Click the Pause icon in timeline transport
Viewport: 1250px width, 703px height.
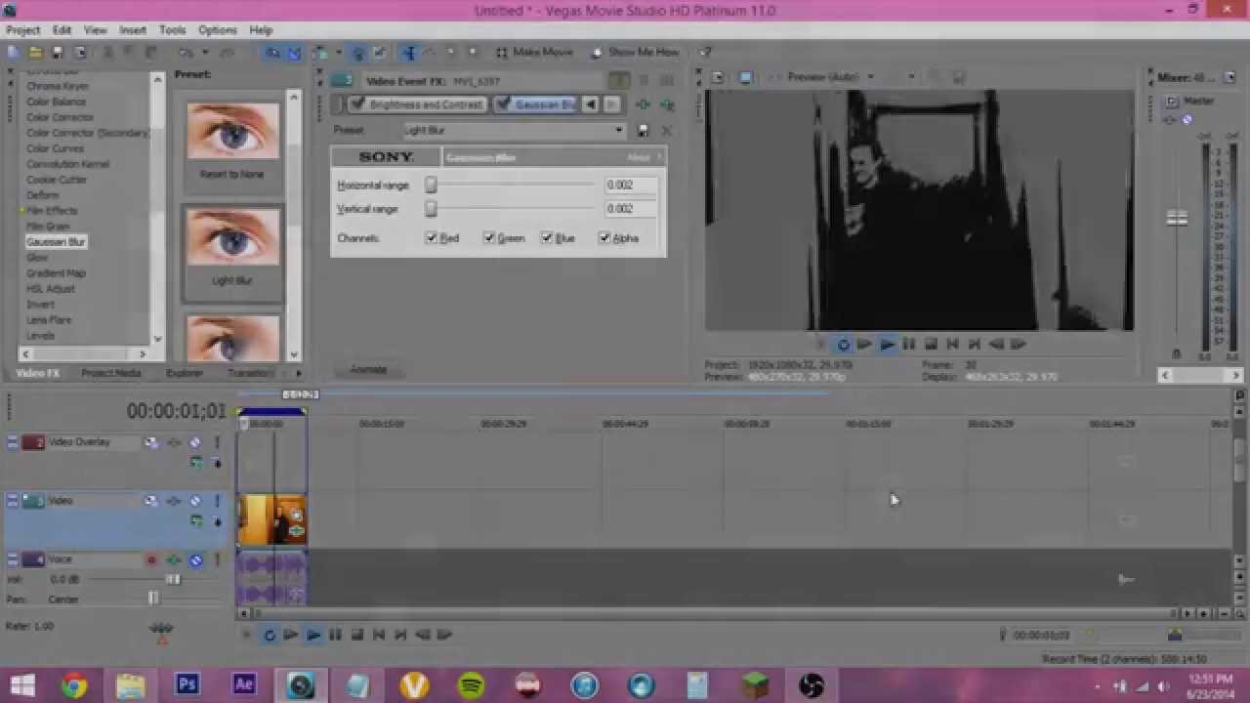(x=335, y=635)
